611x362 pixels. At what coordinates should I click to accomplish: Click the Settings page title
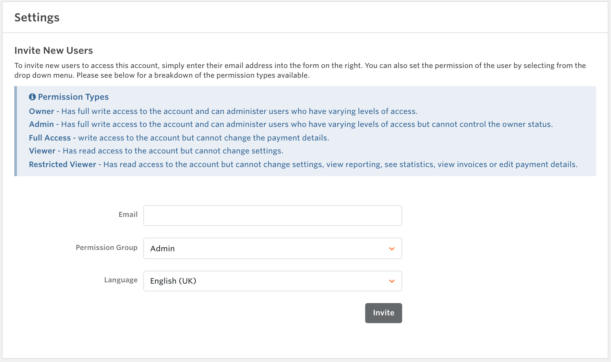pyautogui.click(x=37, y=17)
